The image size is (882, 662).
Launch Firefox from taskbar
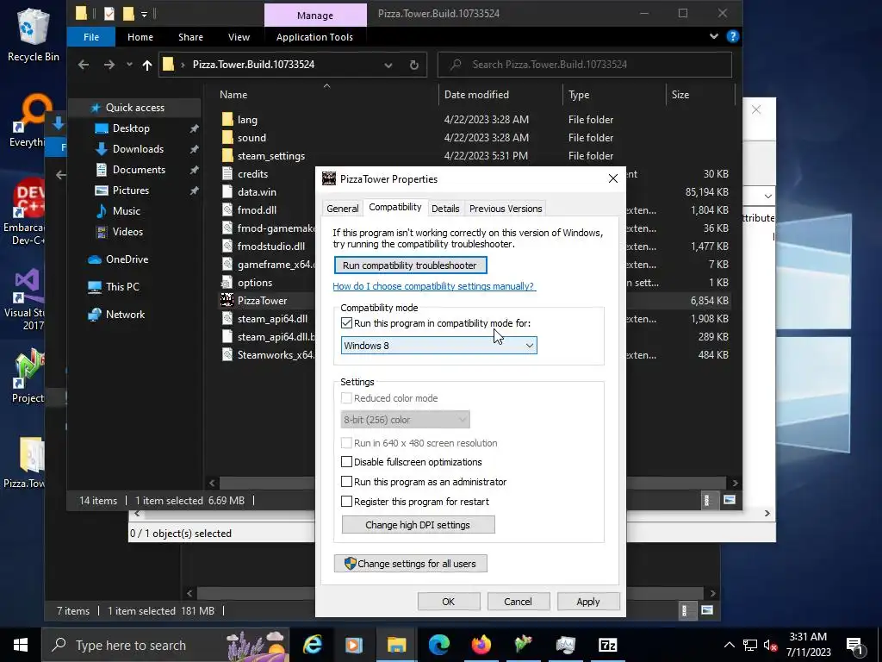click(x=481, y=645)
